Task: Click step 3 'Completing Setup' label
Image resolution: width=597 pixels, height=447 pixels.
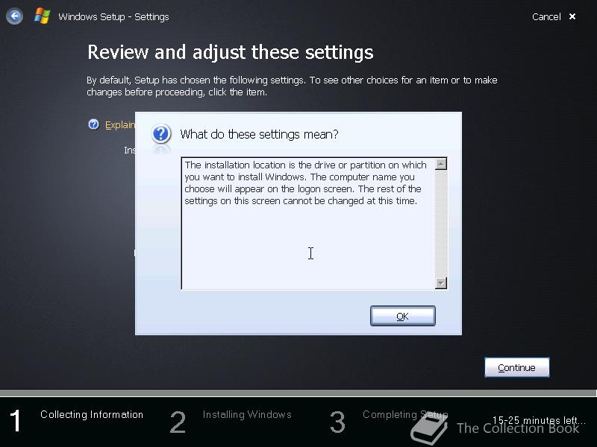Action: [405, 414]
